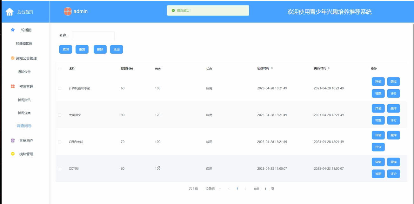Image resolution: width=414 pixels, height=204 pixels.
Task: Go to 后台首页 dashboard
Action: [x=25, y=12]
